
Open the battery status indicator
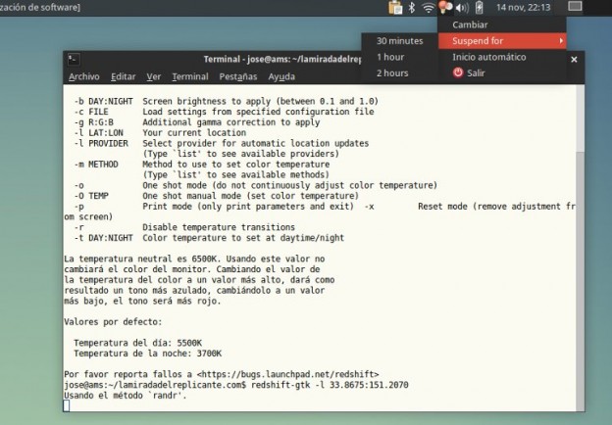(x=478, y=8)
